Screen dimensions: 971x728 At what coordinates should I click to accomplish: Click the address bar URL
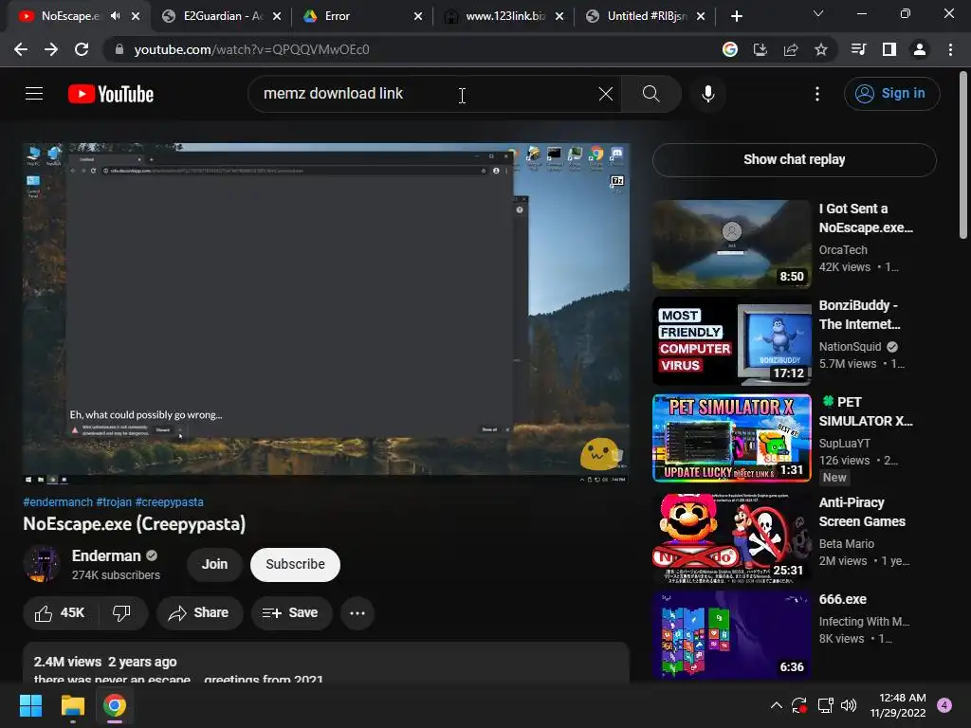(x=251, y=49)
